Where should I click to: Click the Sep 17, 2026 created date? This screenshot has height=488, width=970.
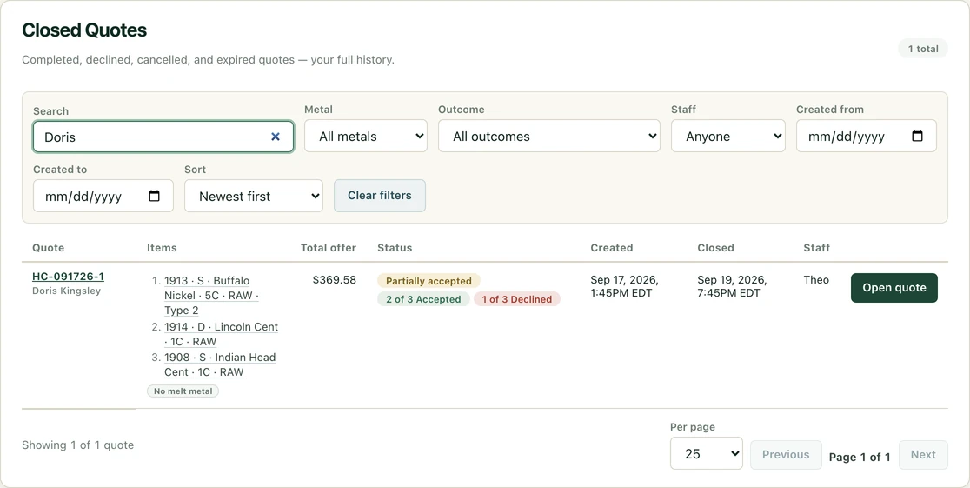[x=624, y=286]
